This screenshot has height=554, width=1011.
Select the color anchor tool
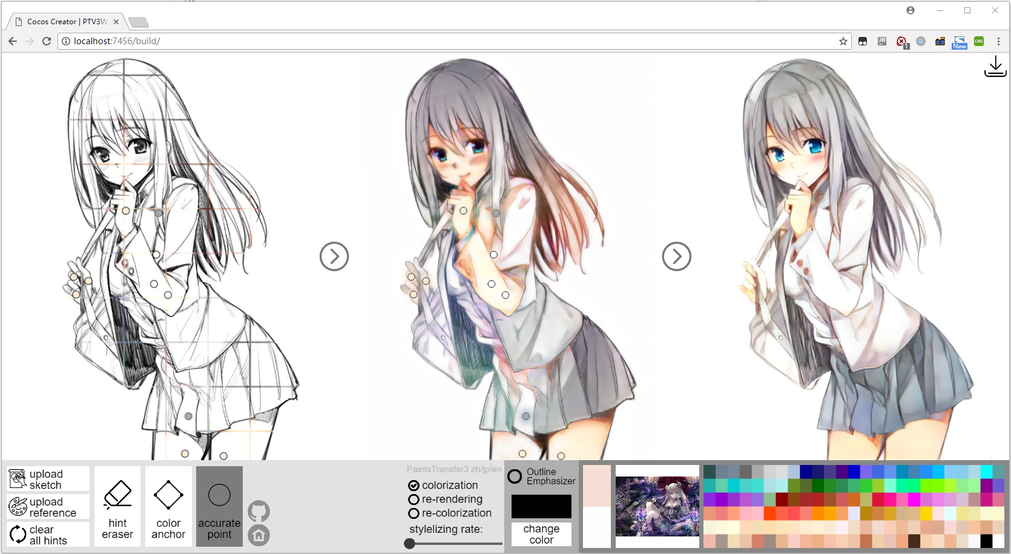point(168,506)
